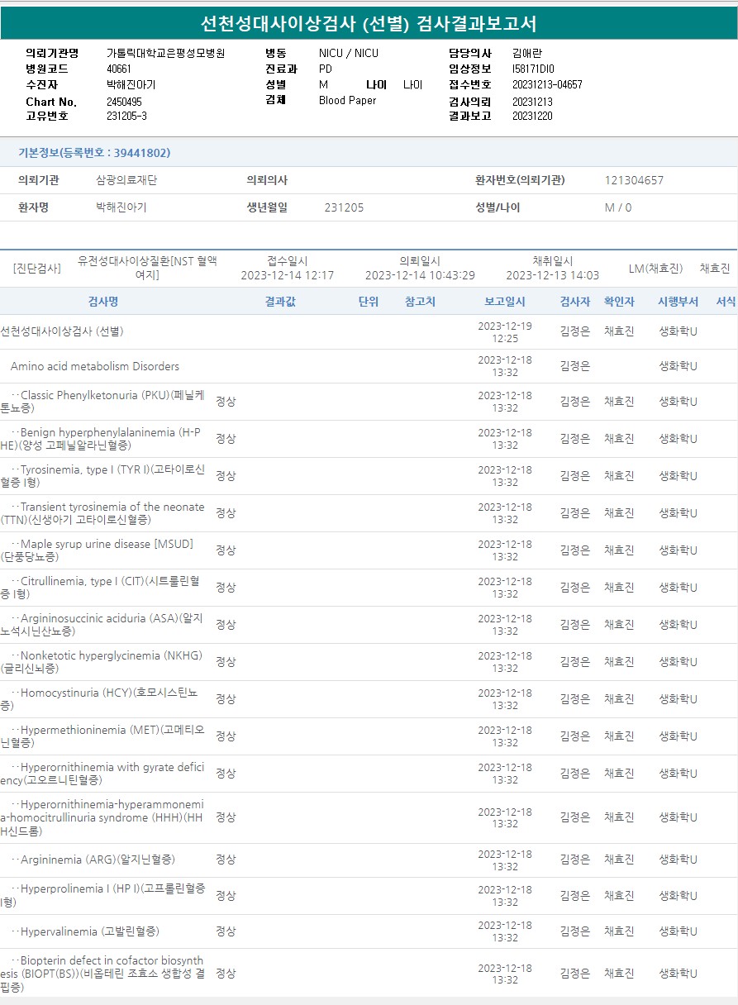Click the 검사명 column header
Viewport: 738px width, 1005px height.
tap(103, 302)
